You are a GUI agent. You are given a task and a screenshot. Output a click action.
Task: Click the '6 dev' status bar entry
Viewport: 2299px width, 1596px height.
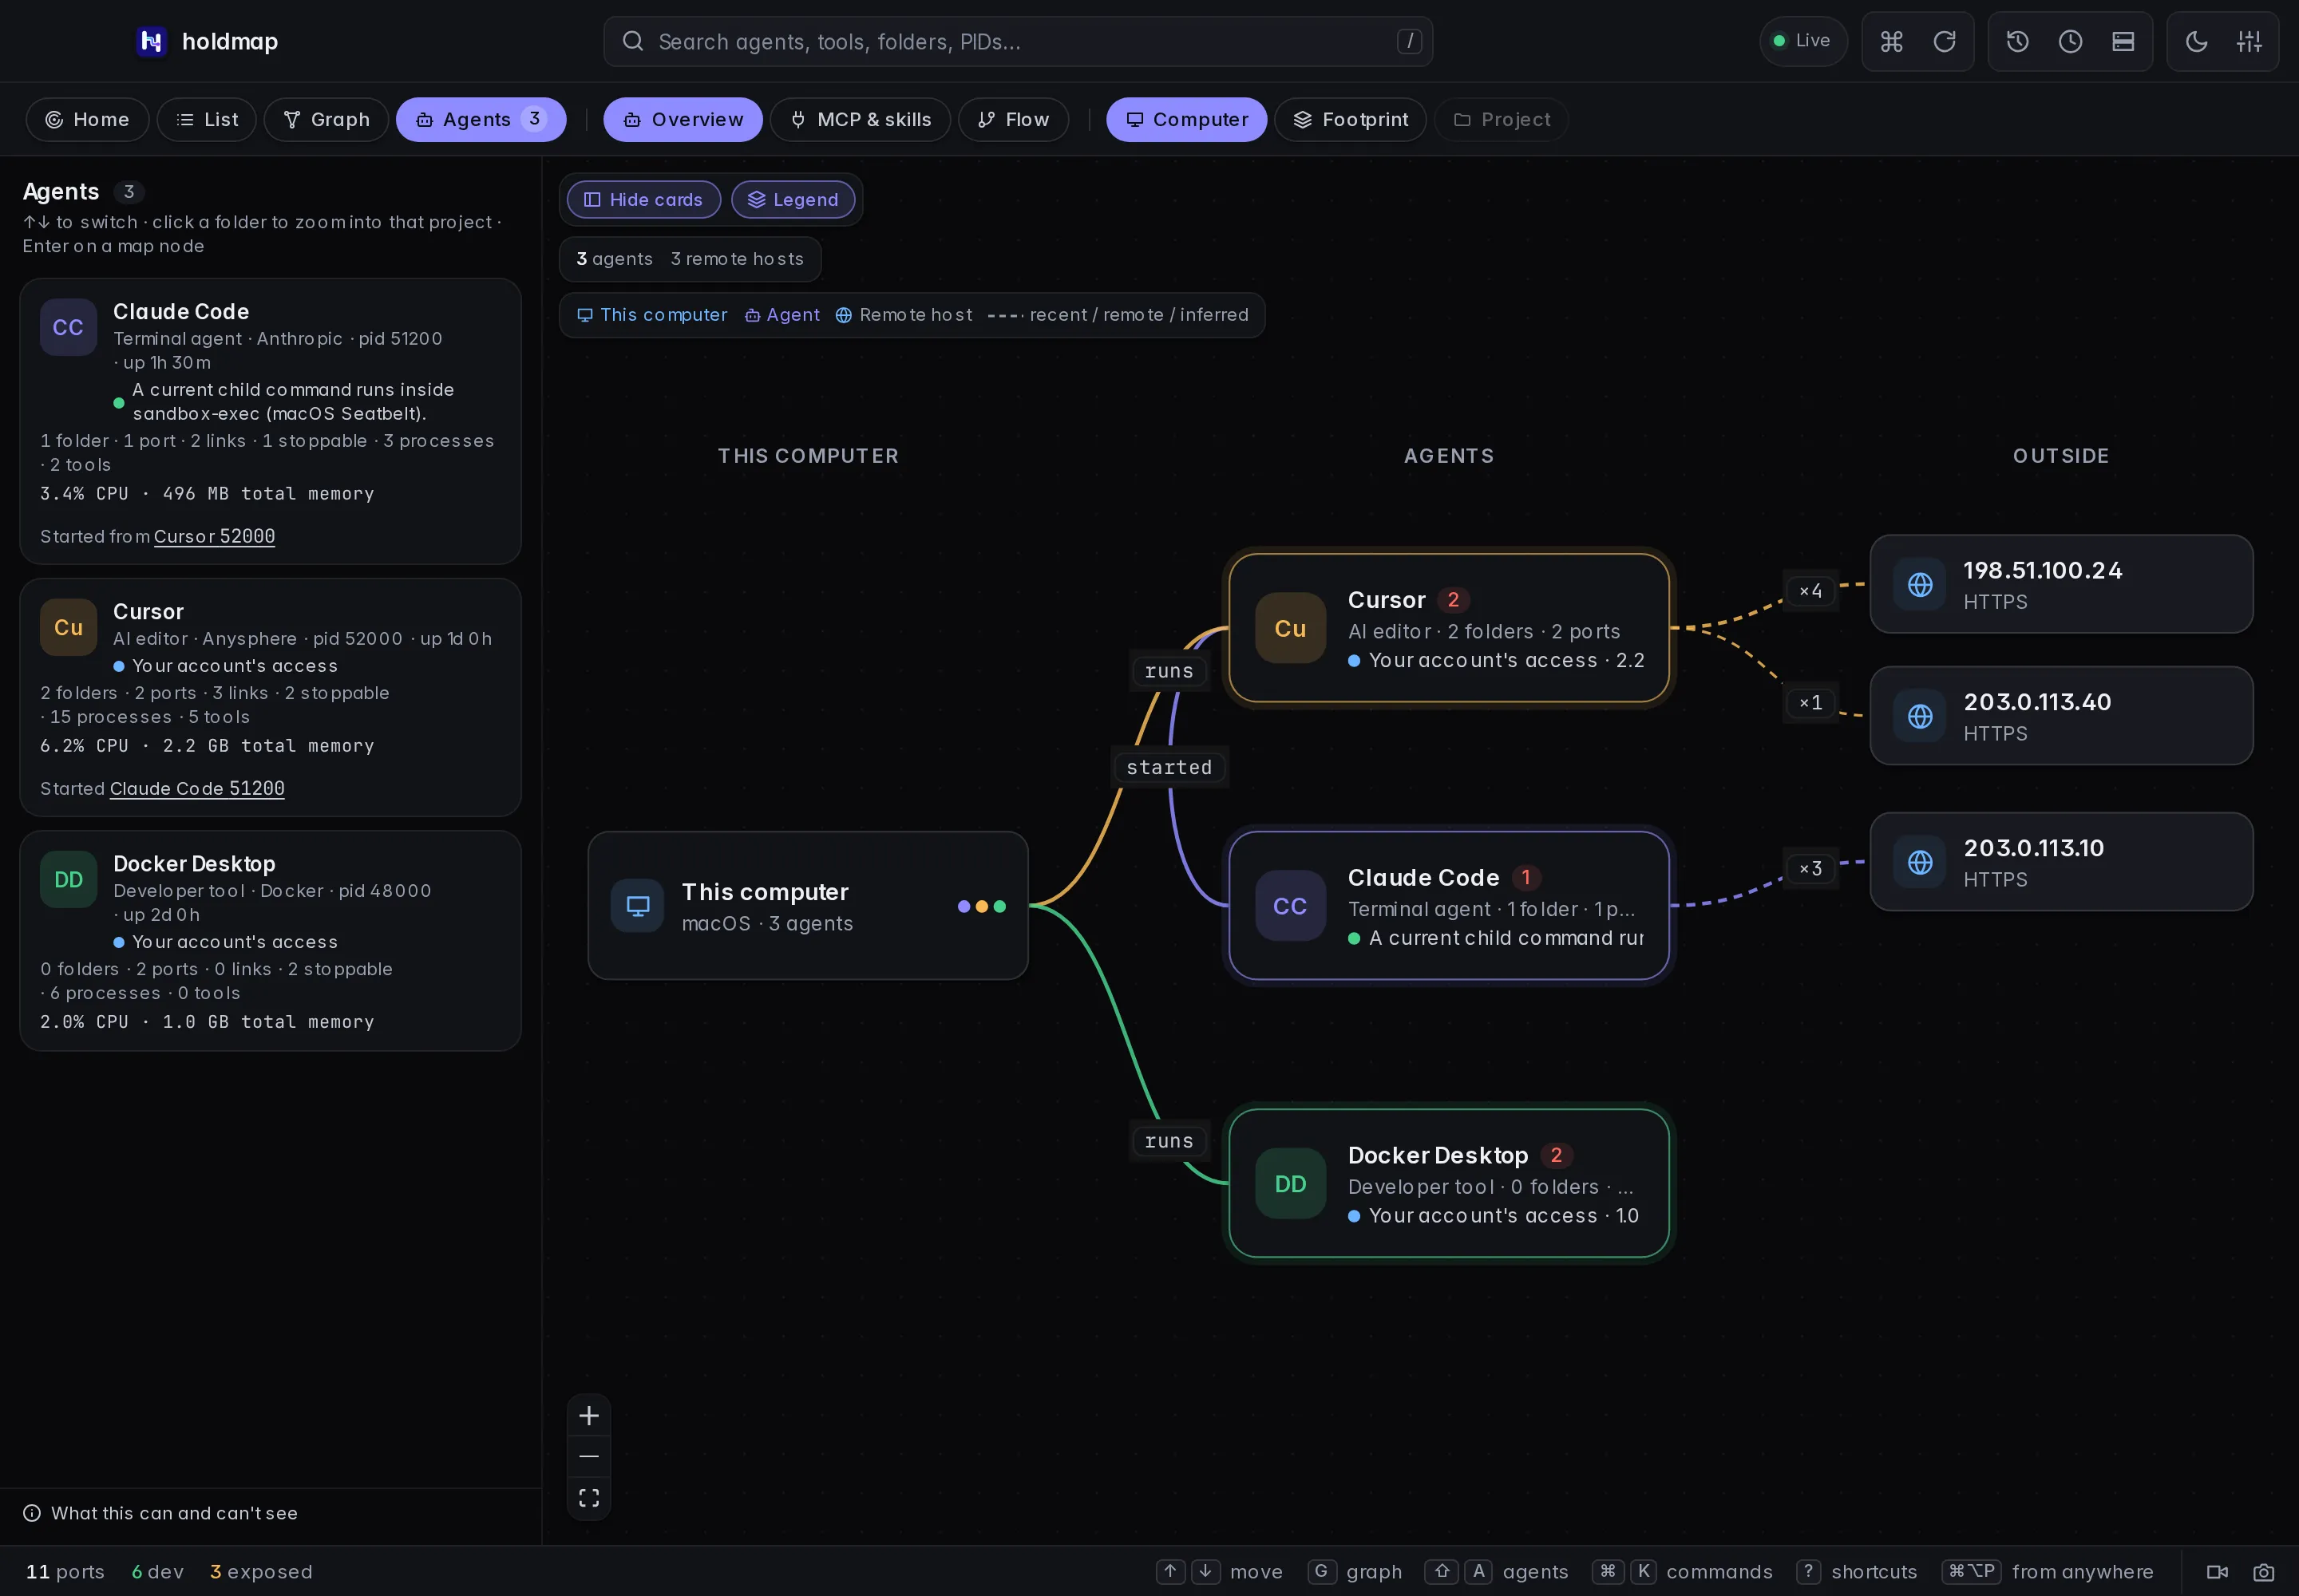click(158, 1572)
